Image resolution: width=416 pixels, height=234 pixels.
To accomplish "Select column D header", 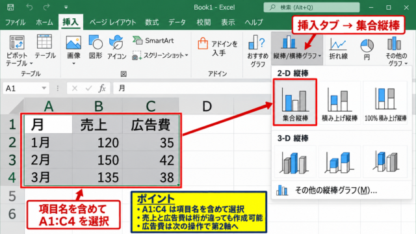I will click(207, 106).
